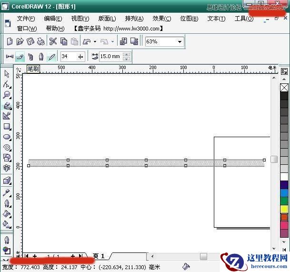This screenshot has width=290, height=272.
Task: Click the Undo arrow icon
Action: click(87, 41)
